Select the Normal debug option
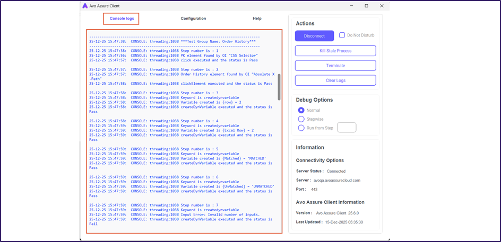 point(301,110)
